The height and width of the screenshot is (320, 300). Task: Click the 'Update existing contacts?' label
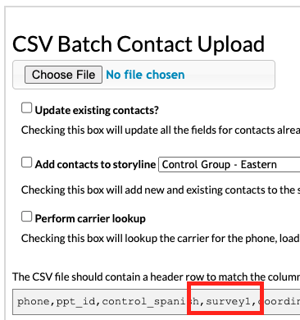coord(97,110)
